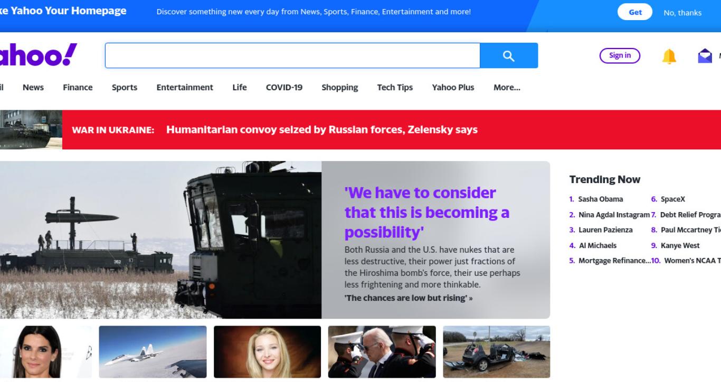Screen dimensions: 721x382
Task: Select Yahoo Plus in the navigation
Action: (x=453, y=88)
